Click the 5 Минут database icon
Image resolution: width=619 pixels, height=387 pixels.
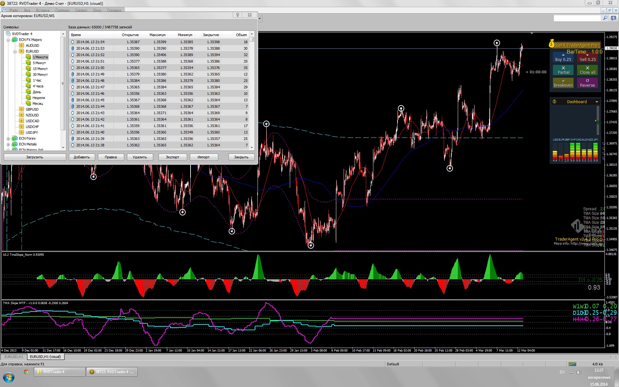28,63
